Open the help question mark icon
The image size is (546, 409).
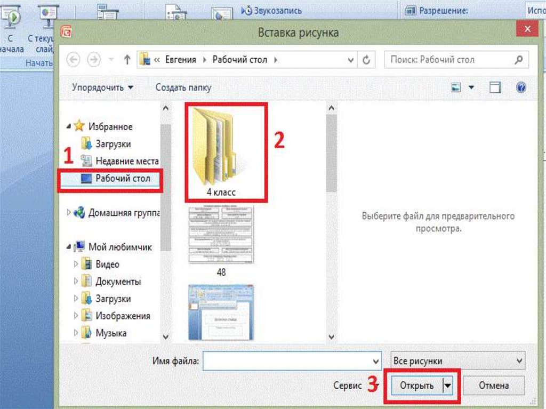pyautogui.click(x=521, y=87)
